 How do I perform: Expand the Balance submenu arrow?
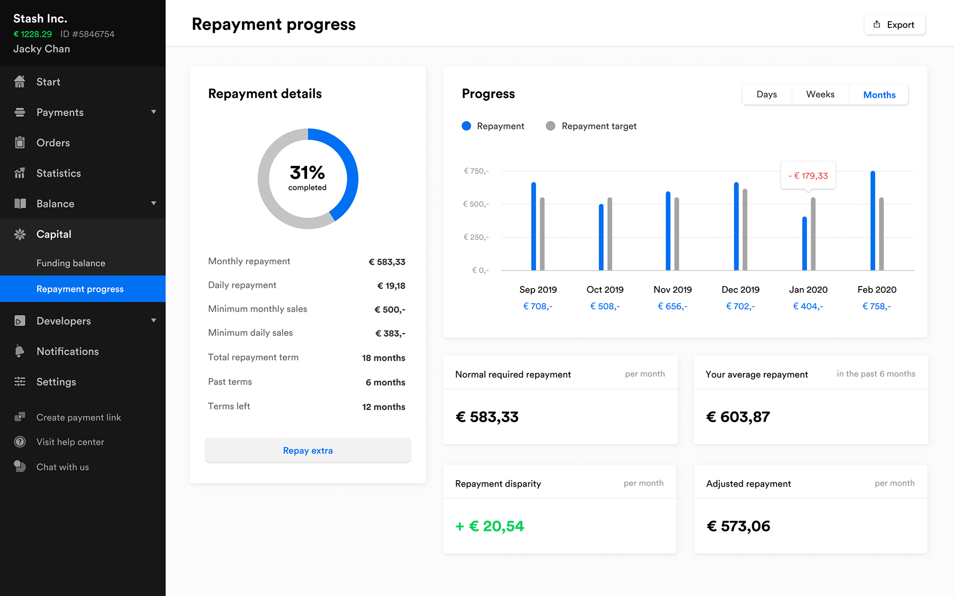coord(154,204)
